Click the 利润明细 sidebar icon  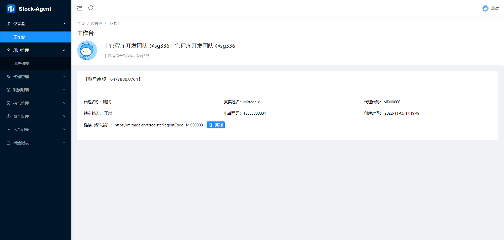(8, 90)
